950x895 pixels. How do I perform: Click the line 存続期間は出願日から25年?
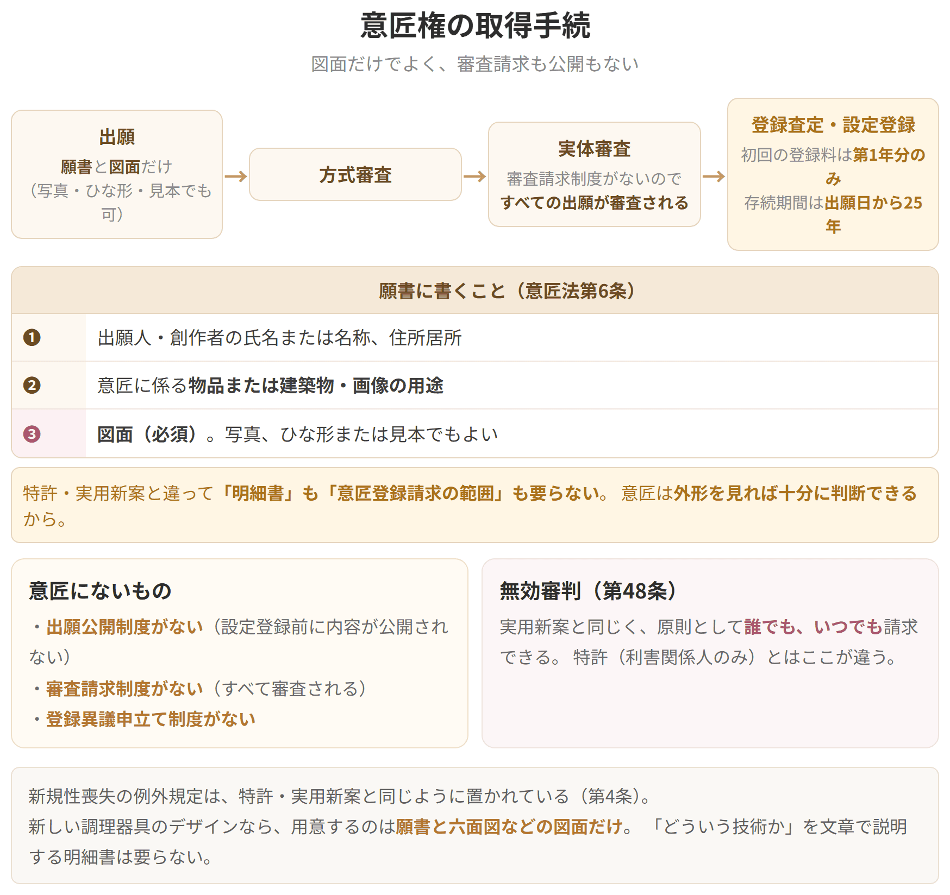(x=833, y=215)
